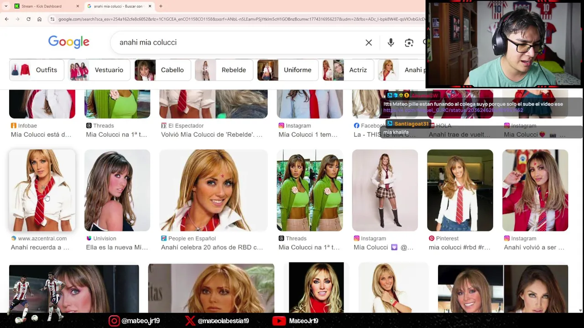This screenshot has height=328, width=584.
Task: Click 'mia colucci #rbd #r...' Pinterest title
Action: (x=459, y=247)
